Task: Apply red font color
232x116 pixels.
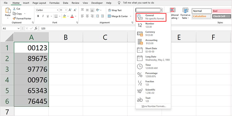Action: pos(72,16)
